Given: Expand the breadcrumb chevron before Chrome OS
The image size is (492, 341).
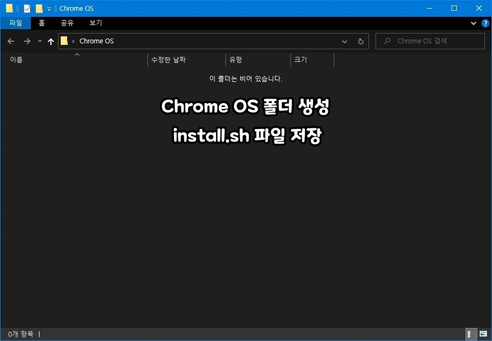Looking at the screenshot, I should click(73, 41).
